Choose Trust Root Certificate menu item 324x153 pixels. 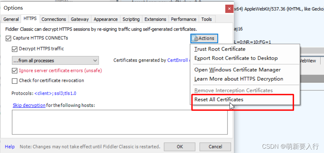[x=220, y=49]
